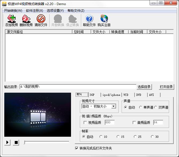Select the 单声道 mono radio
The image size is (179, 157).
coord(140,107)
